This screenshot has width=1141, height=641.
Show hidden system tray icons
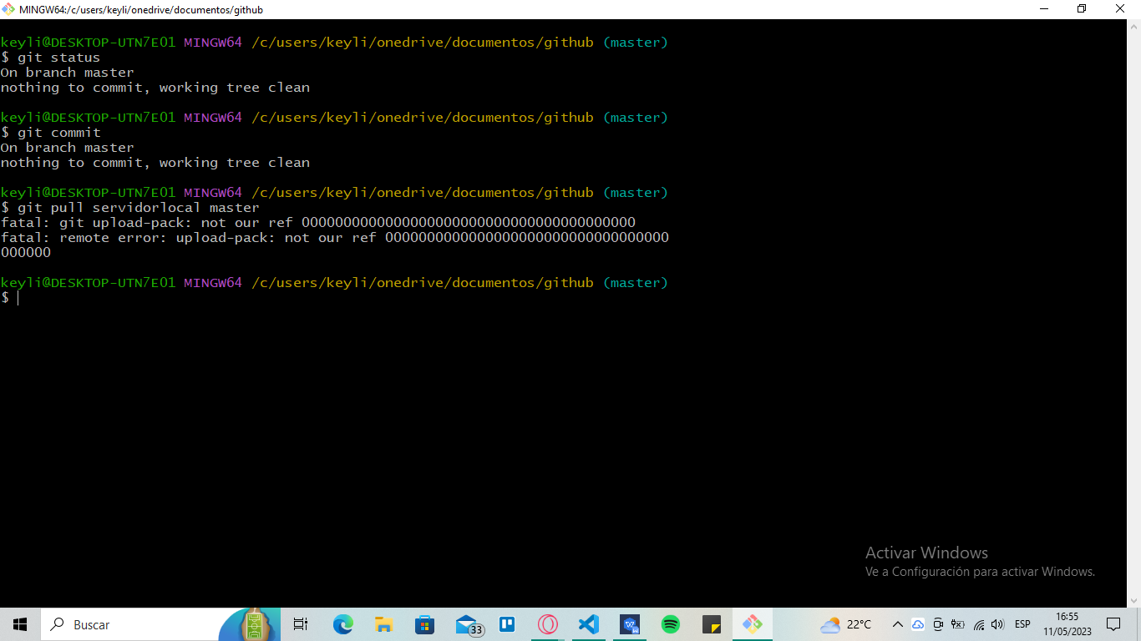tap(898, 624)
